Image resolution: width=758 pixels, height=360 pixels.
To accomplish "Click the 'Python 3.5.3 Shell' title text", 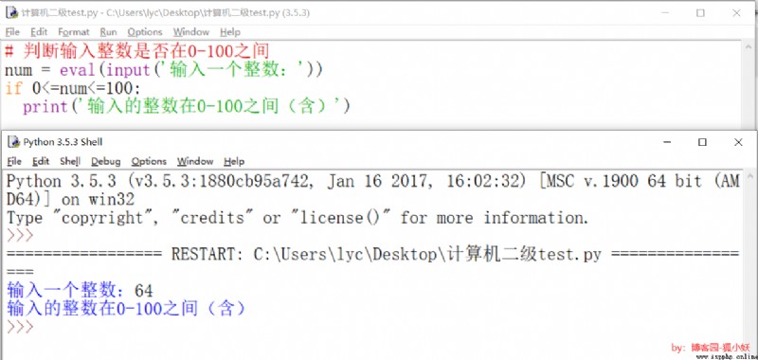I will pos(63,142).
